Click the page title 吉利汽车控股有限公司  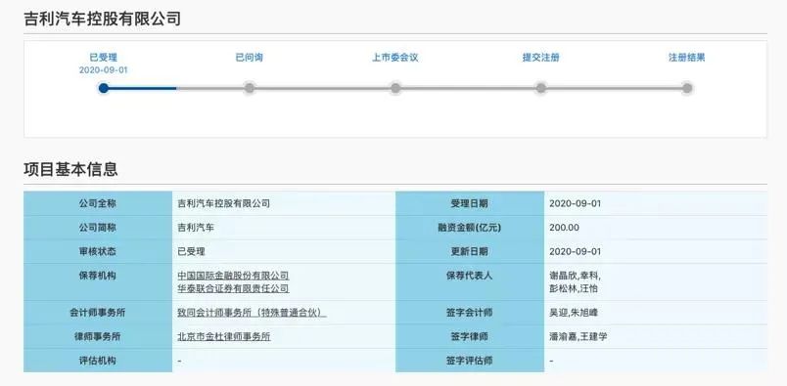tap(103, 19)
